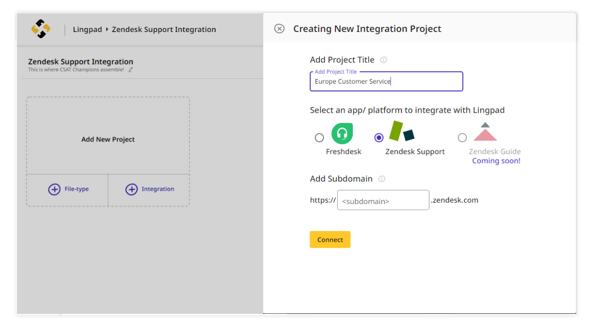
Task: Click the info icon beside Add Project Title
Action: [x=384, y=60]
